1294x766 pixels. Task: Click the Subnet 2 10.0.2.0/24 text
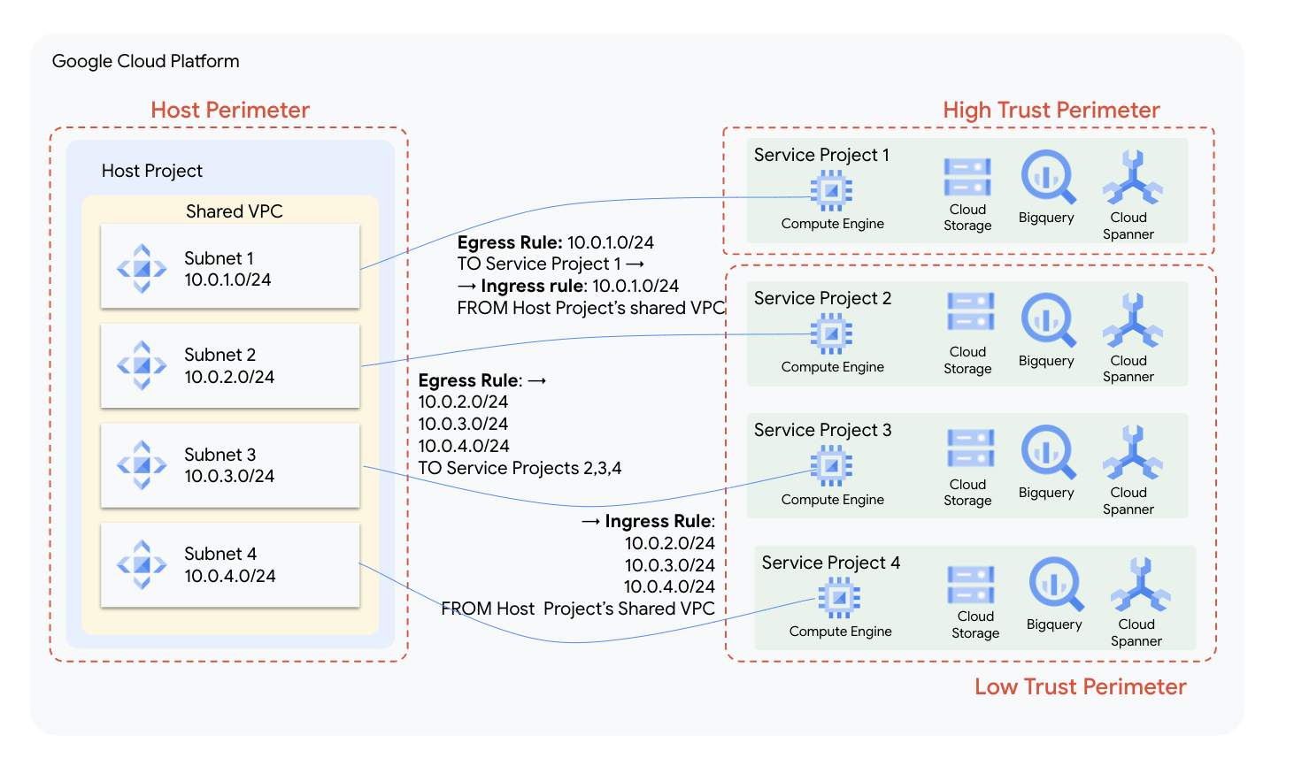point(229,365)
